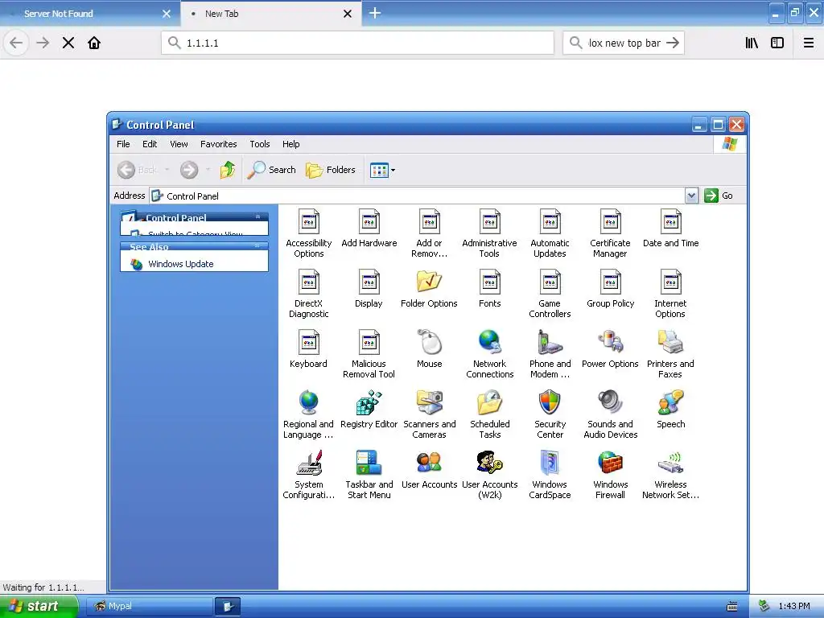824x618 pixels.
Task: Open the View menu
Action: (179, 144)
